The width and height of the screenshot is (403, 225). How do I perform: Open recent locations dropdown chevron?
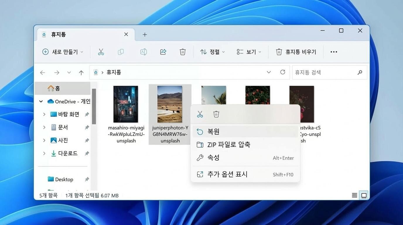69,73
